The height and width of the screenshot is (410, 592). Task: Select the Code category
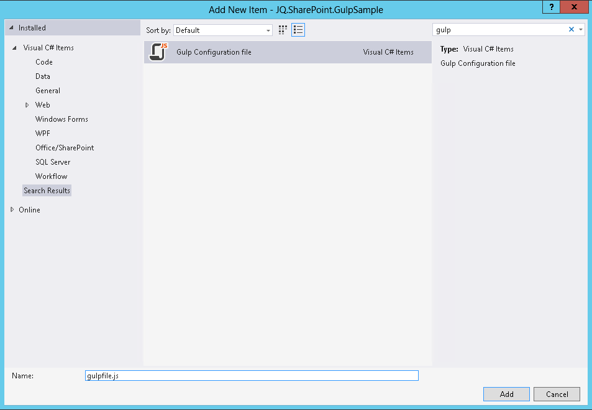click(x=44, y=62)
